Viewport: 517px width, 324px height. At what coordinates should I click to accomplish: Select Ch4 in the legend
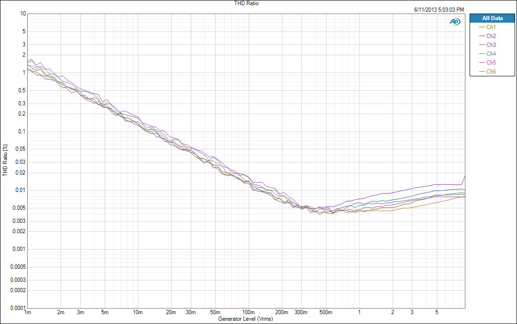point(491,54)
